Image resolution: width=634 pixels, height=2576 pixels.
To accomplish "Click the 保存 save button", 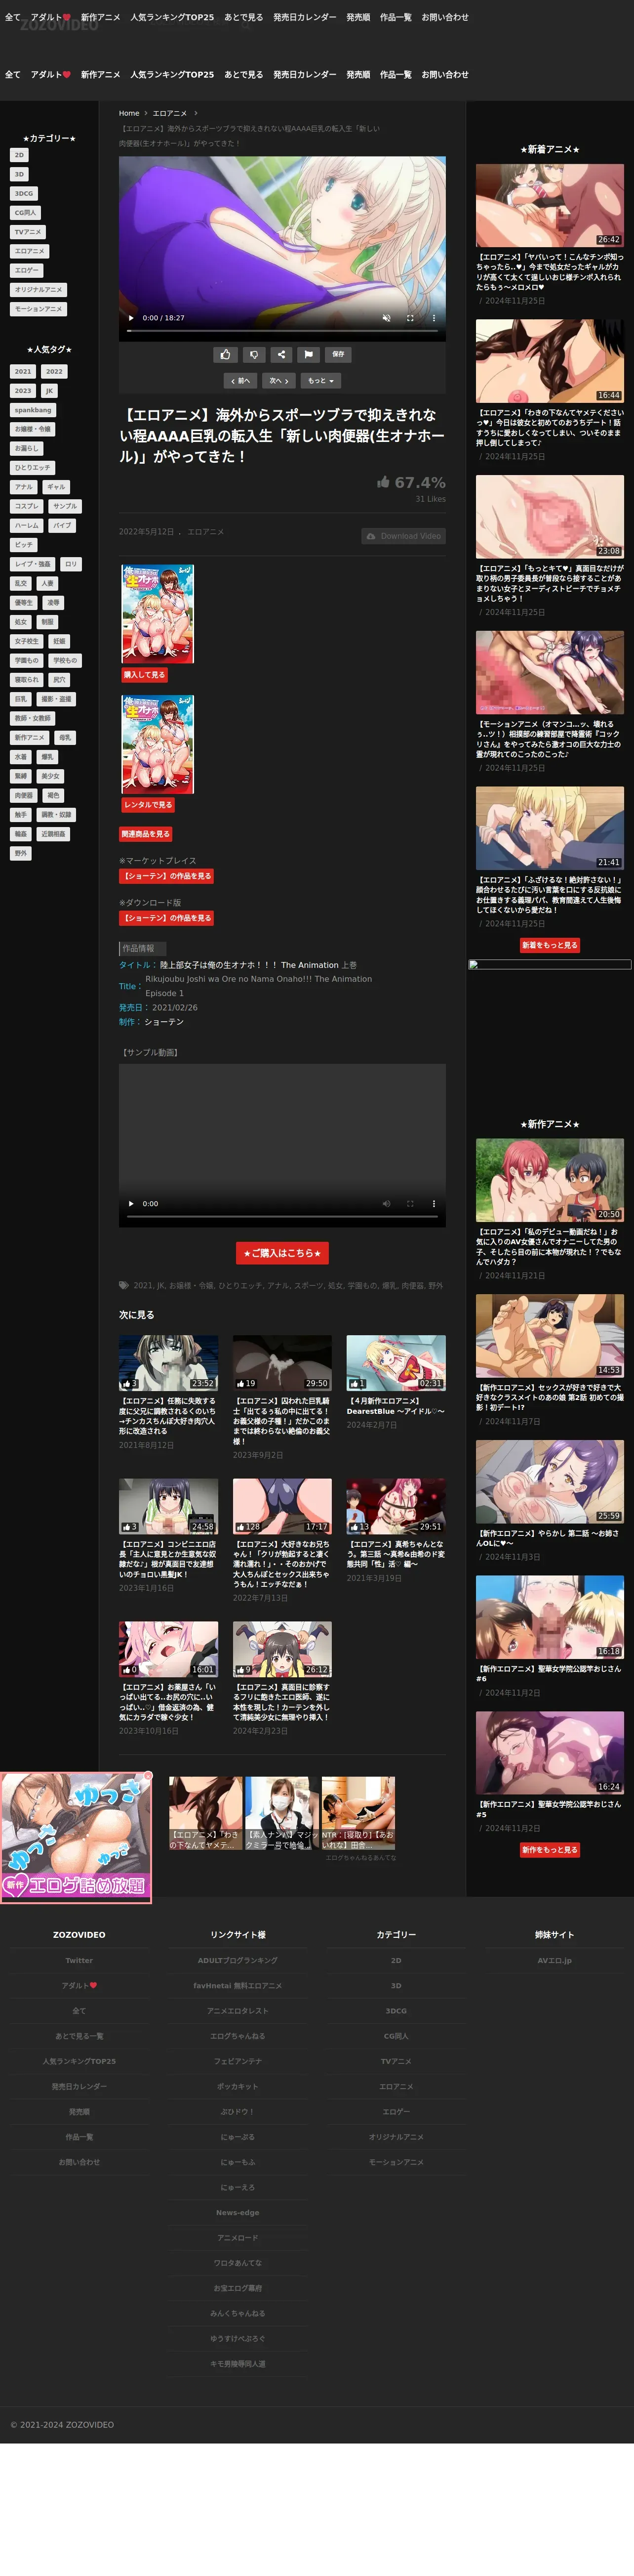I will pos(338,354).
